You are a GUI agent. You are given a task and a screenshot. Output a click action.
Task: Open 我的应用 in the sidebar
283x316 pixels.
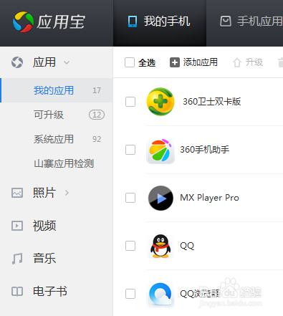coord(57,90)
